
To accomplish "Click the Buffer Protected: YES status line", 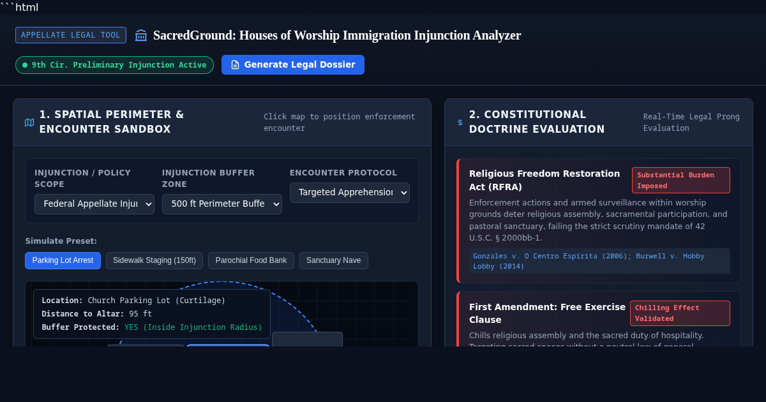I will pos(152,327).
